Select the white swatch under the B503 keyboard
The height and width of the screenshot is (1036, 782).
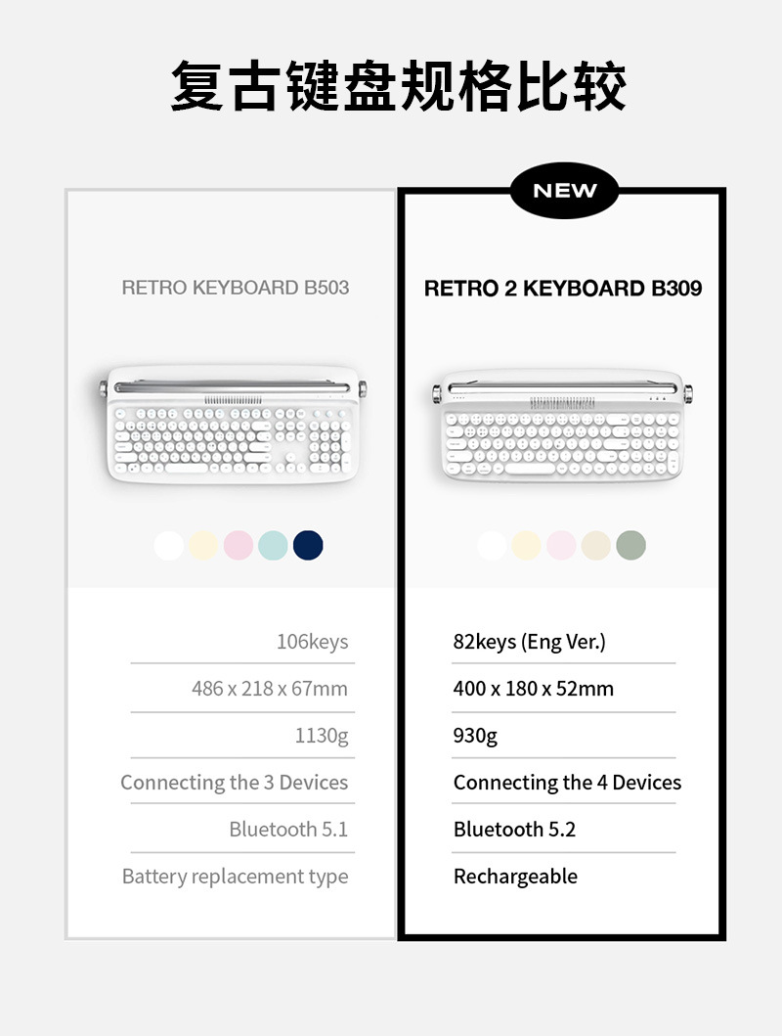click(x=169, y=546)
